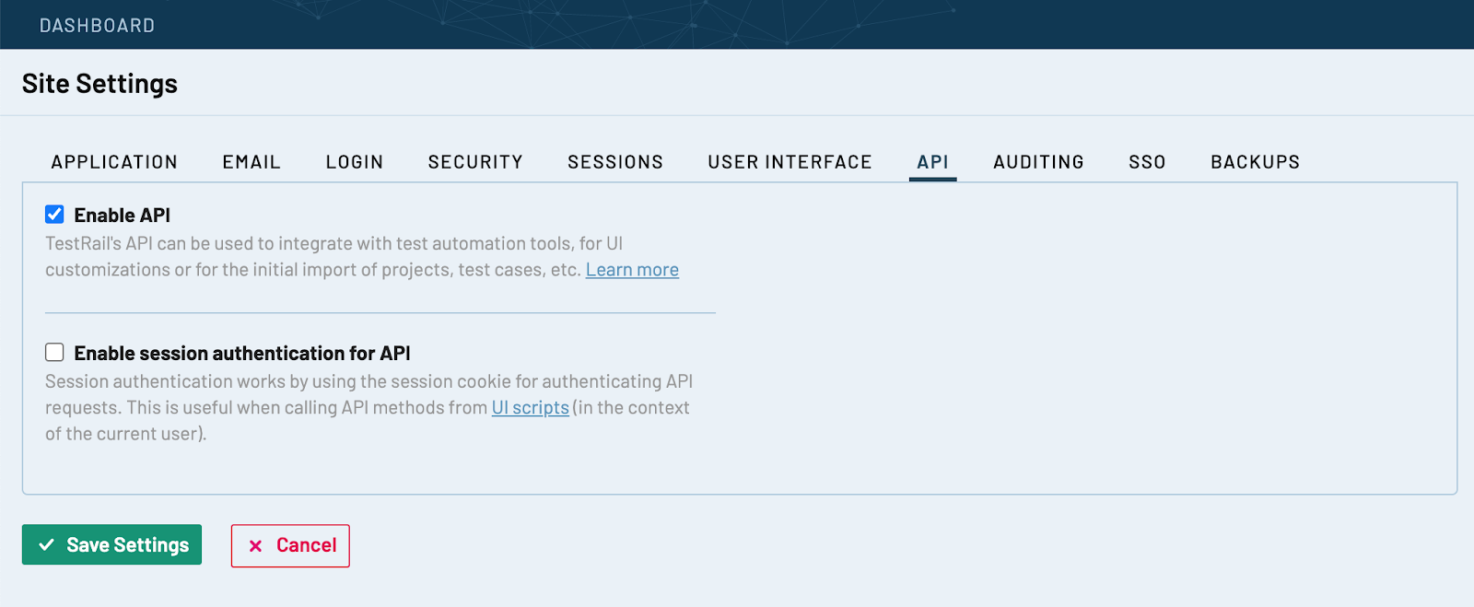Select the Security tab

[x=475, y=162]
